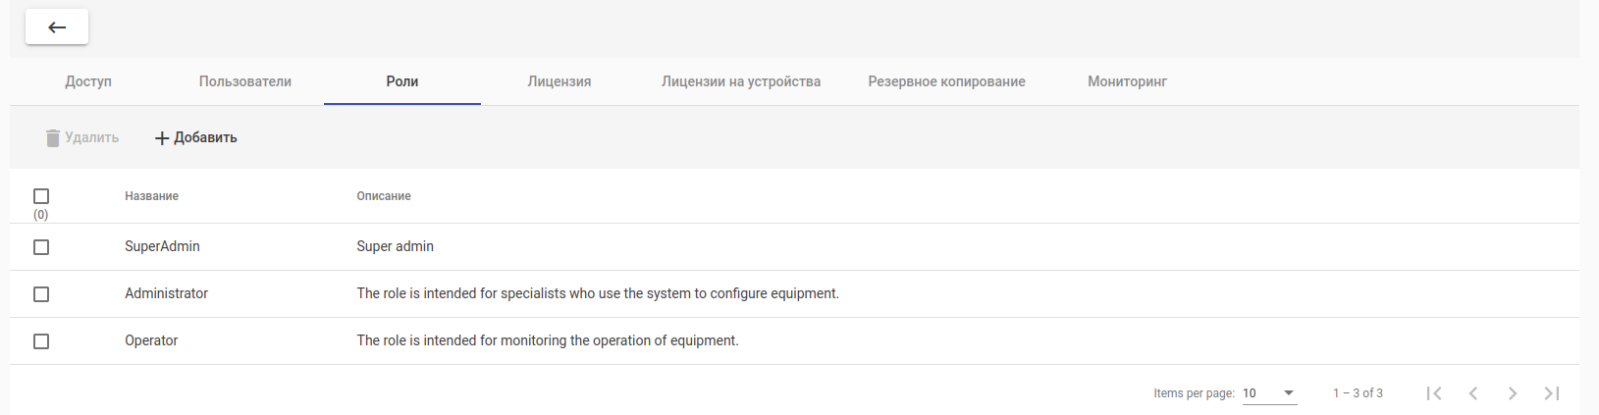Click the trash icon for Удалить
This screenshot has height=415, width=1599.
coord(53,138)
